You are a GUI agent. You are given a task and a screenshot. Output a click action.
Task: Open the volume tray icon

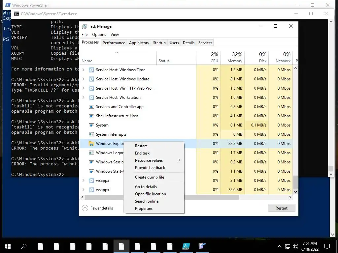295,246
